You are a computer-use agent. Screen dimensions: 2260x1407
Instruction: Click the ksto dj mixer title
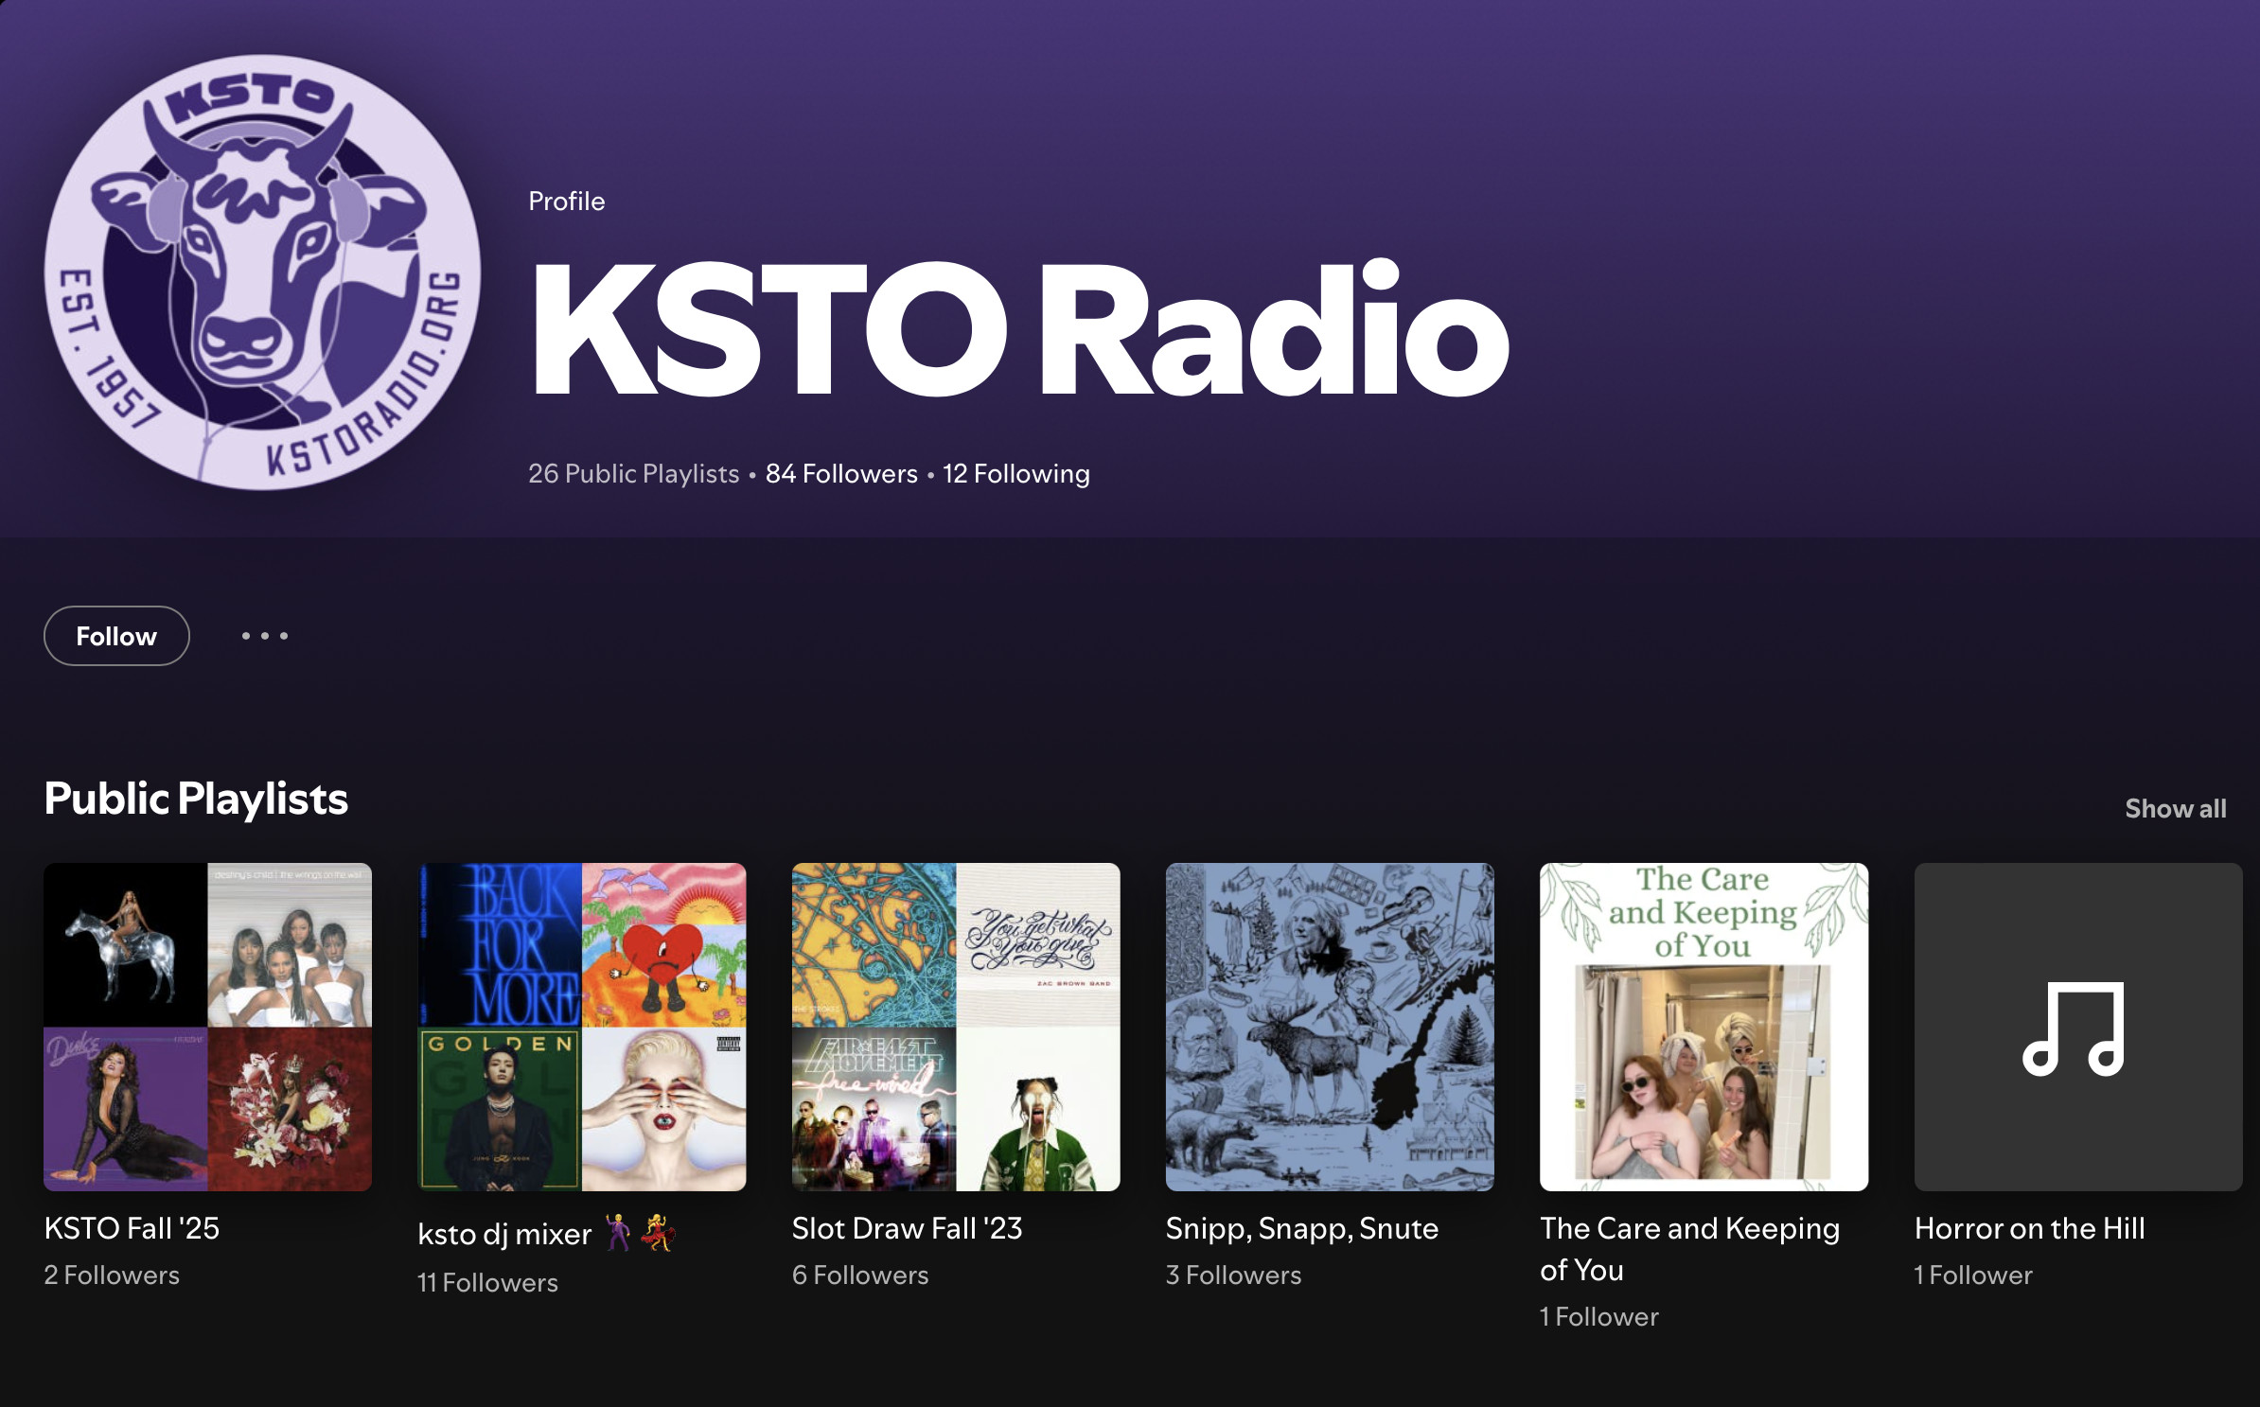pos(547,1234)
